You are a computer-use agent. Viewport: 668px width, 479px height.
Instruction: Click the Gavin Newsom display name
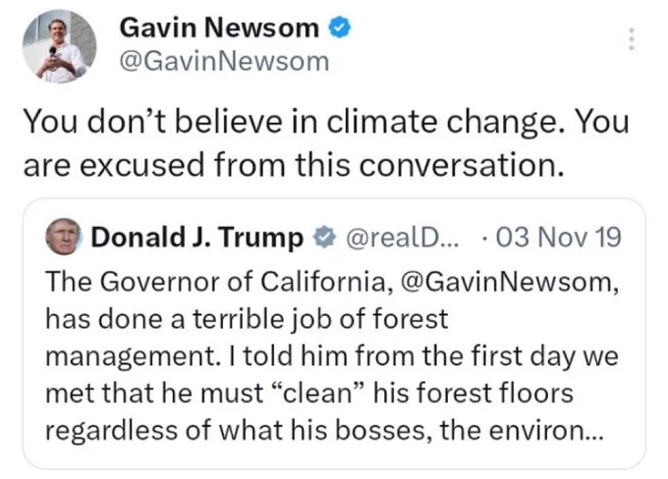coord(219,28)
